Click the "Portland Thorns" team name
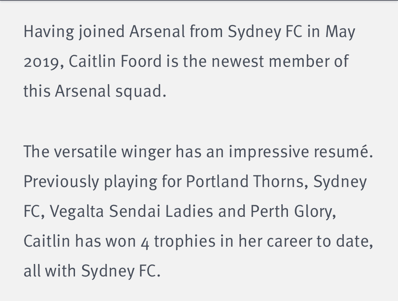Screen dimensions: 398x301 (x=247, y=182)
